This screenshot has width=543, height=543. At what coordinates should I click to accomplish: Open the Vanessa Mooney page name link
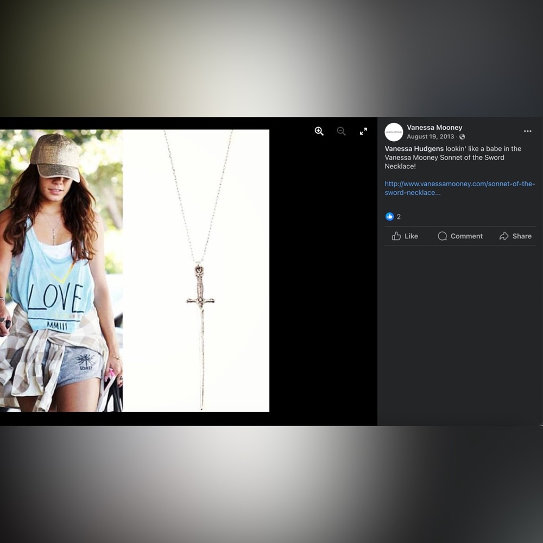coord(434,128)
